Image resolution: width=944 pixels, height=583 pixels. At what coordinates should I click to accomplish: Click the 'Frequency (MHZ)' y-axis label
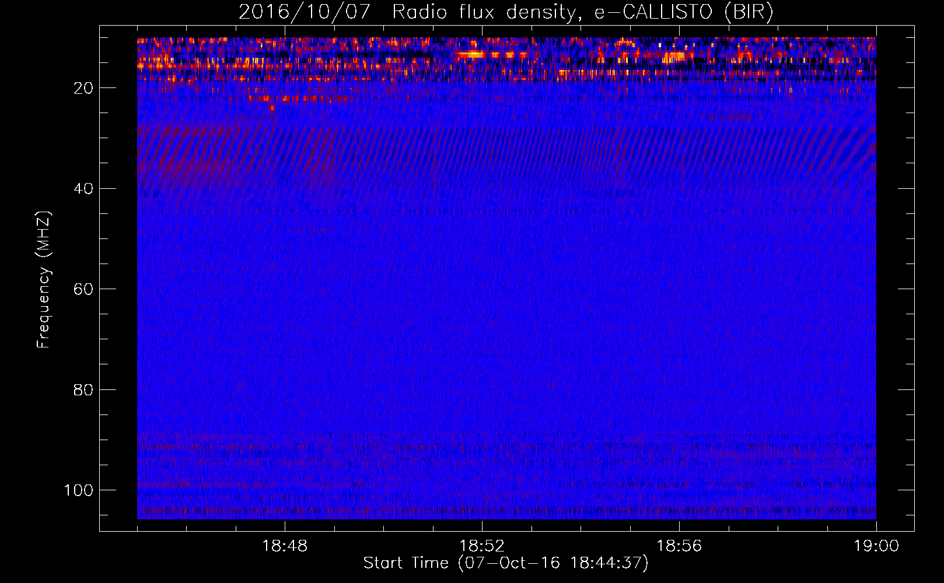(x=44, y=280)
